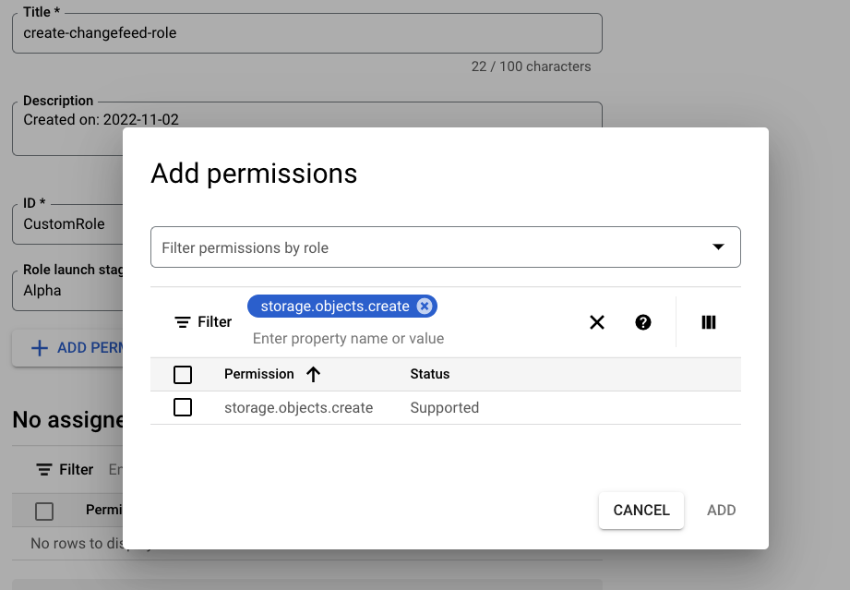
Task: Clear all filters using the X icon
Action: click(x=597, y=322)
